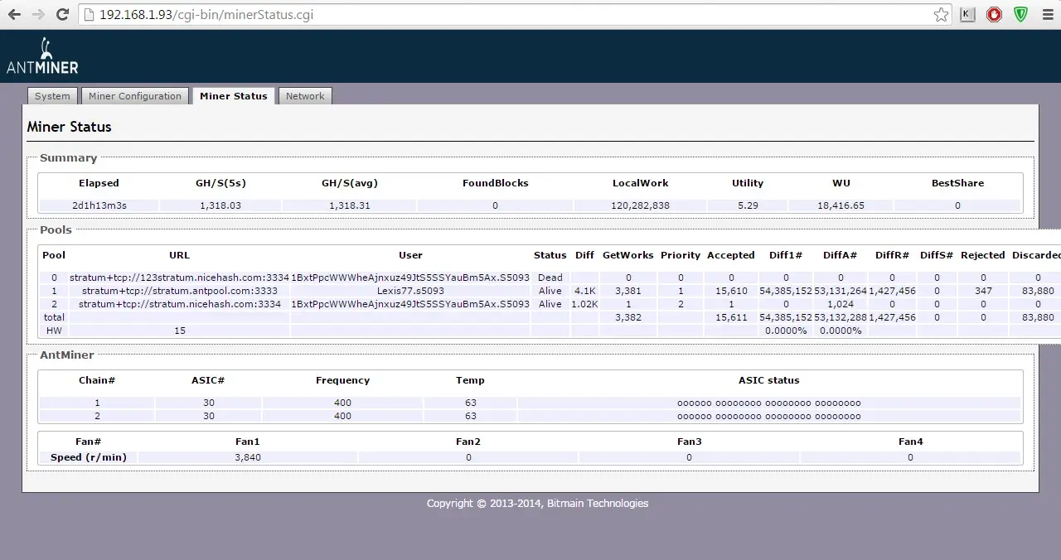Click the Miner Status page heading
Image resolution: width=1061 pixels, height=560 pixels.
click(69, 127)
